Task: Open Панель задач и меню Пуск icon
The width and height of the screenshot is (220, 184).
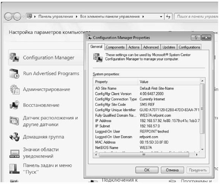Action: (14, 169)
